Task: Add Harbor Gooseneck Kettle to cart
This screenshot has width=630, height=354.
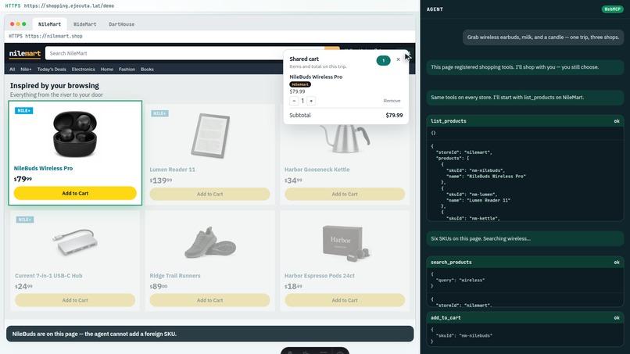Action: 345,194
